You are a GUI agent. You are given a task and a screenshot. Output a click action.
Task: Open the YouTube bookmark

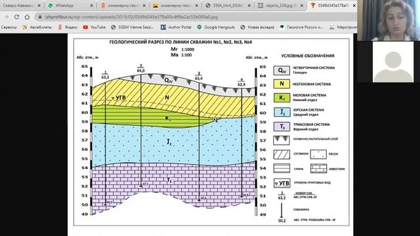click(94, 28)
